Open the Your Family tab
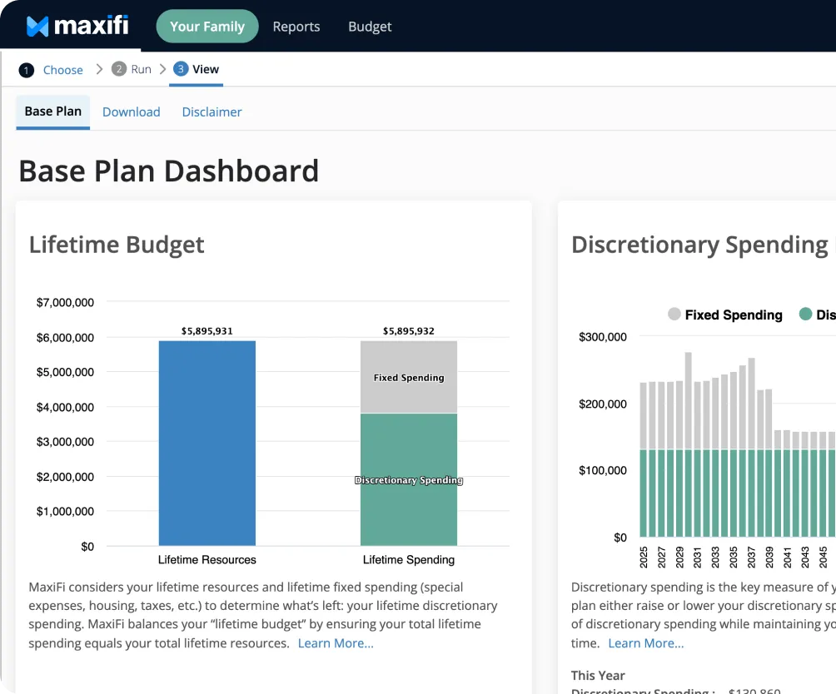The width and height of the screenshot is (836, 694). click(207, 26)
